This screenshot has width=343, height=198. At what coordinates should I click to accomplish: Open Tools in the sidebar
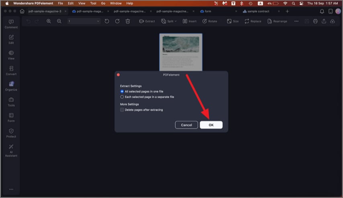click(11, 102)
